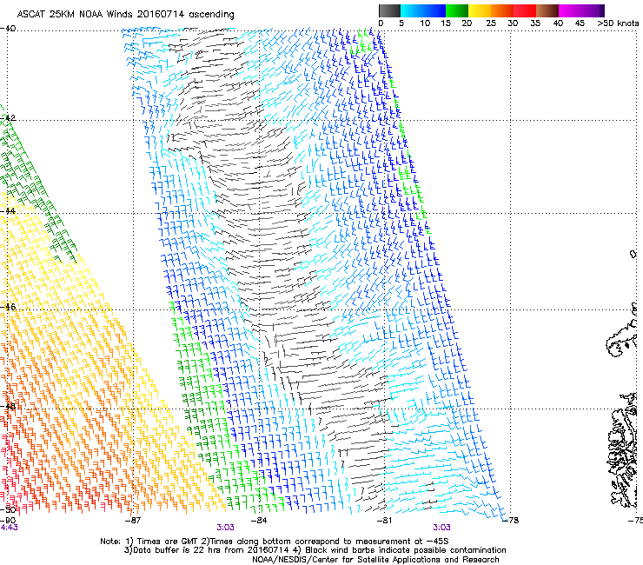Click the longitude axis label '-81'

click(384, 521)
